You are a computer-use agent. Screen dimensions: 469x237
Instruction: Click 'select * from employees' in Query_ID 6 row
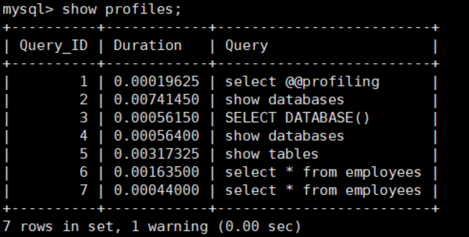point(323,172)
